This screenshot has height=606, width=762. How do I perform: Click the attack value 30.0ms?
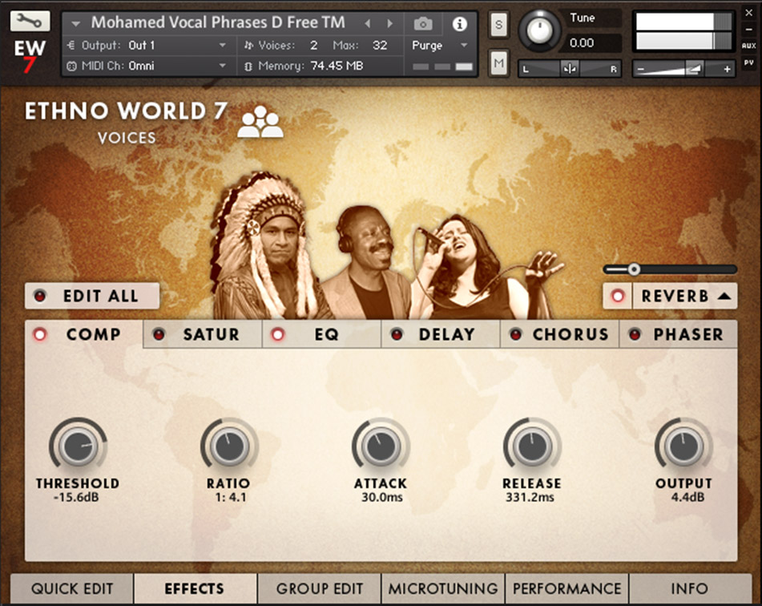382,497
